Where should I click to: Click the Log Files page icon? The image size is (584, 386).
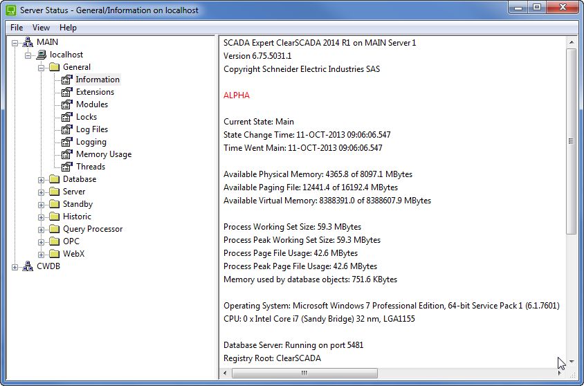click(x=67, y=129)
